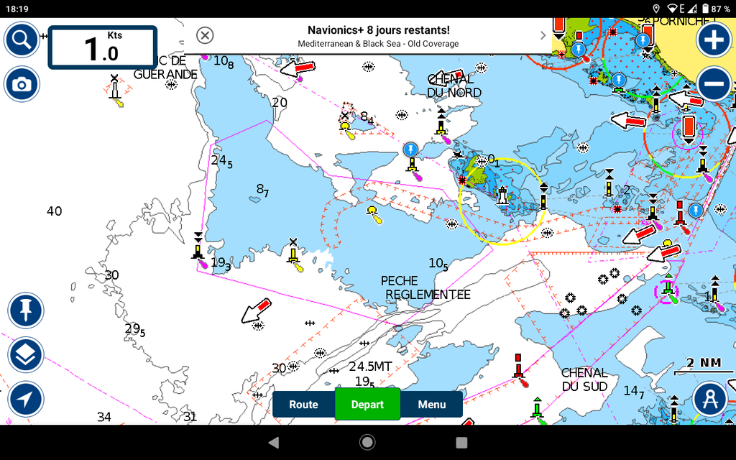The height and width of the screenshot is (460, 736).
Task: Tap the 24.5MT depth label
Action: click(x=370, y=366)
